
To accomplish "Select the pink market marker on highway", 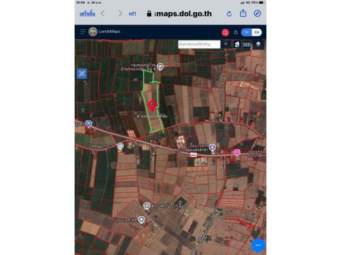I will tap(237, 152).
